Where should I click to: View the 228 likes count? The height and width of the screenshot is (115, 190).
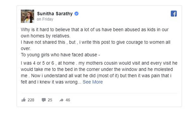coord(31,100)
